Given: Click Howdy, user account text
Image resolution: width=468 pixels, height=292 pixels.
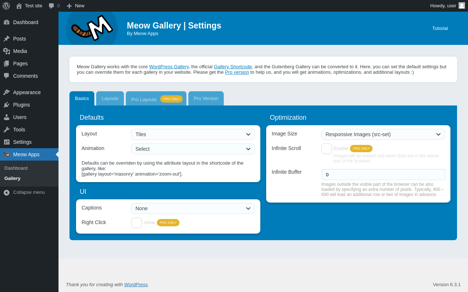Looking at the screenshot, I should click(x=443, y=6).
